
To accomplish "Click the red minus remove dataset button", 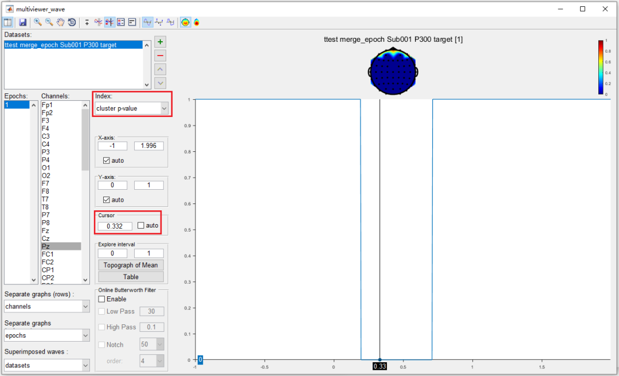I will point(160,56).
